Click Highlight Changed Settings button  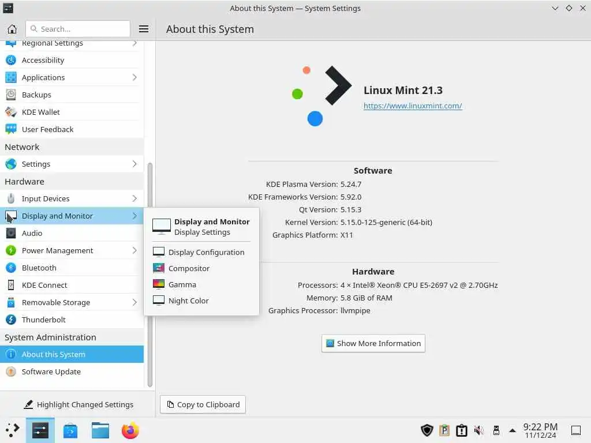click(x=78, y=404)
